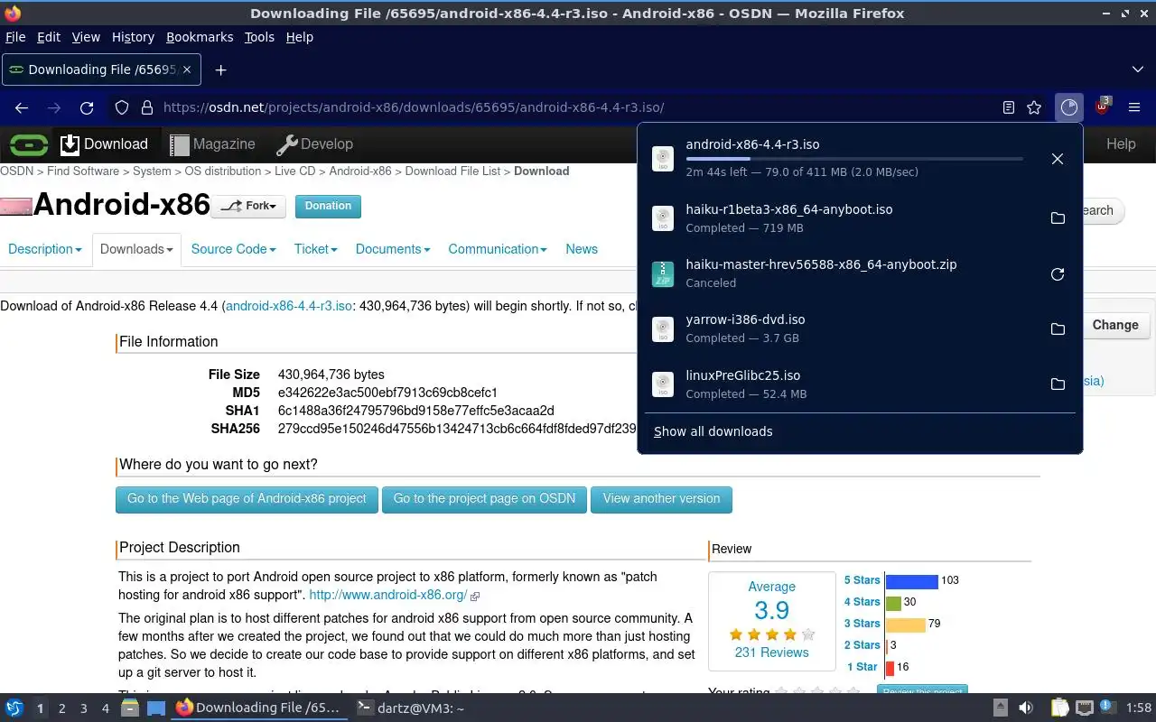Open the Help menu in menubar
Screen dimensions: 1156x722
299,37
